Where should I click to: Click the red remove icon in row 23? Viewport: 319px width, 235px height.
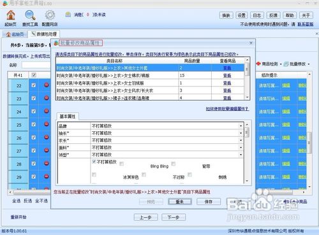pos(47,98)
